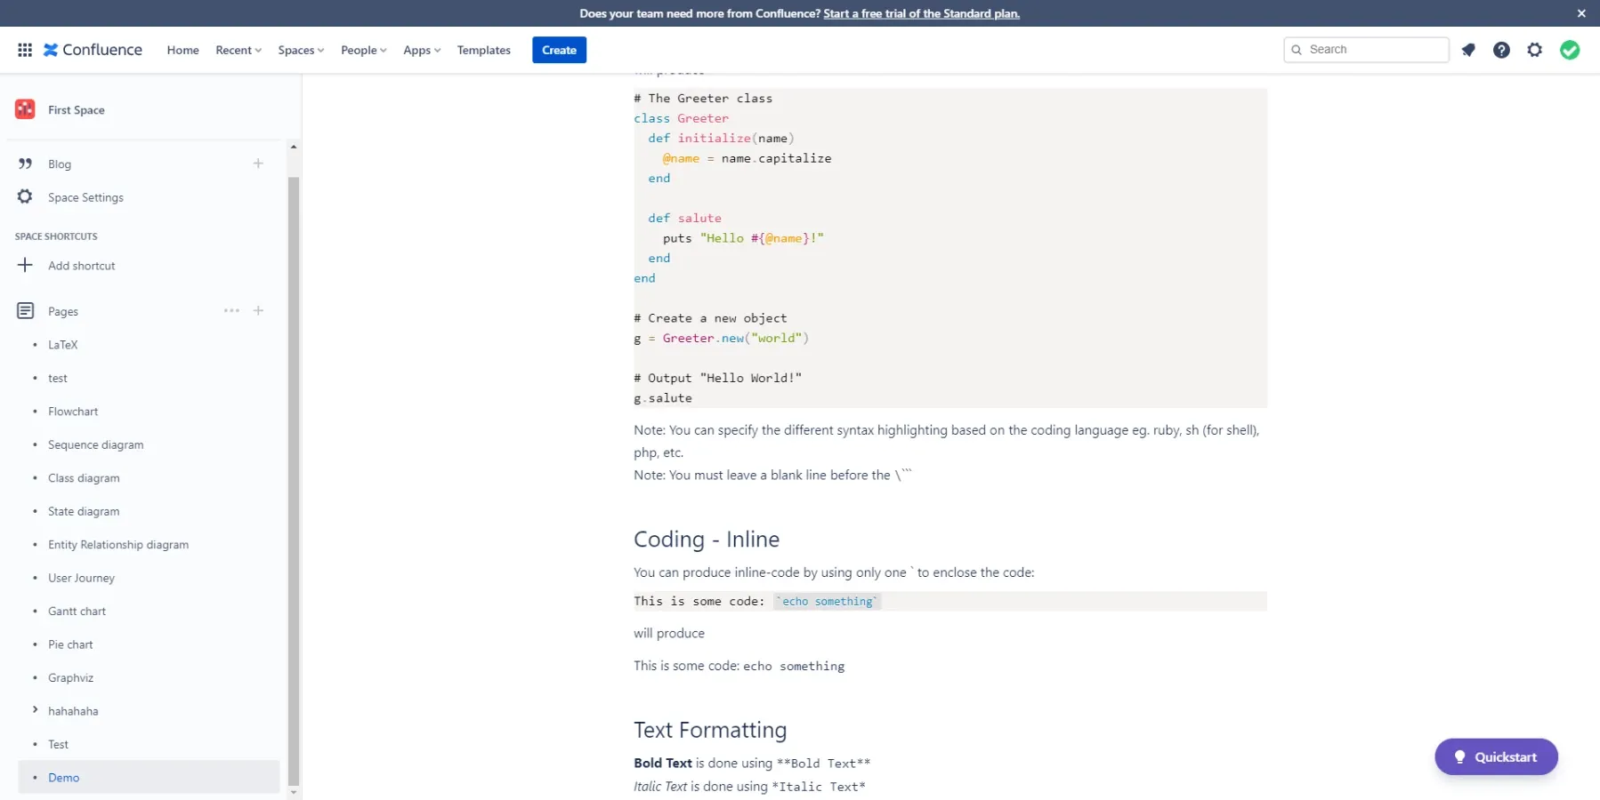Viewport: 1600px width, 800px height.
Task: Go to the Home menu item
Action: click(x=182, y=50)
